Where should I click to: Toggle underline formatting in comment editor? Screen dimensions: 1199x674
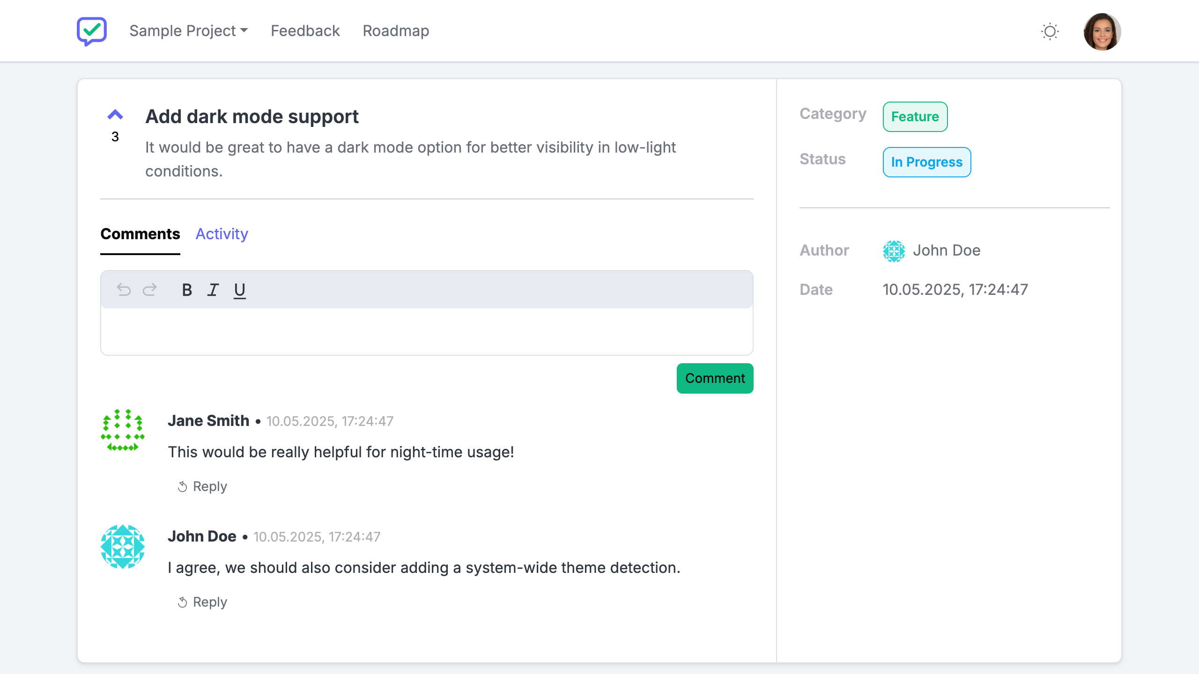click(x=240, y=290)
